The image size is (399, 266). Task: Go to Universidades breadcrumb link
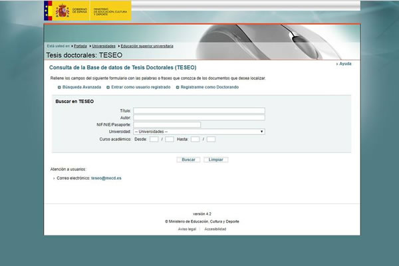click(x=104, y=46)
